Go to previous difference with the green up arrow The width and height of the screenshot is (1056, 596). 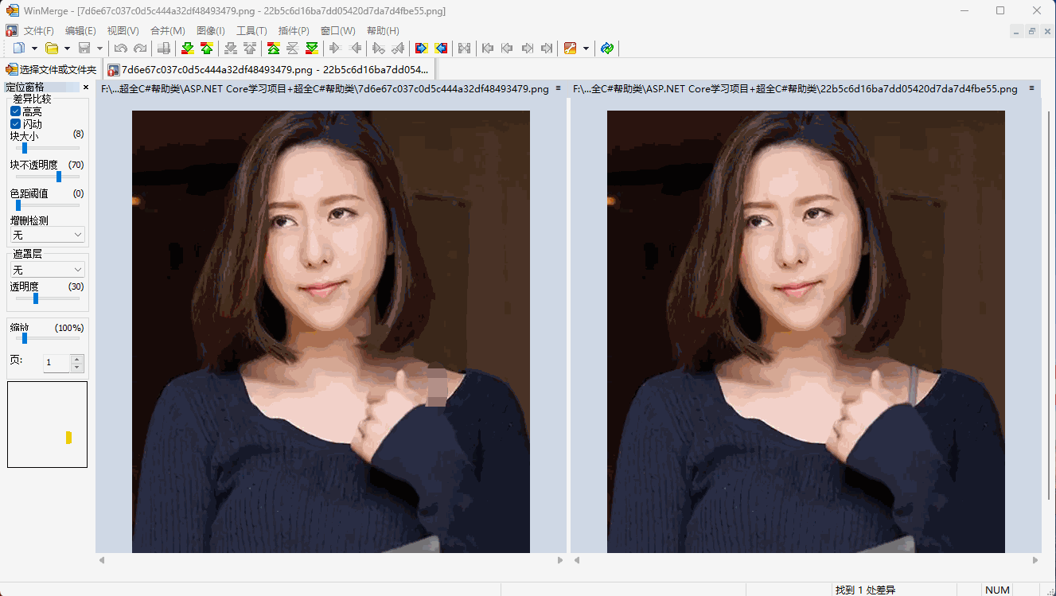coord(207,49)
